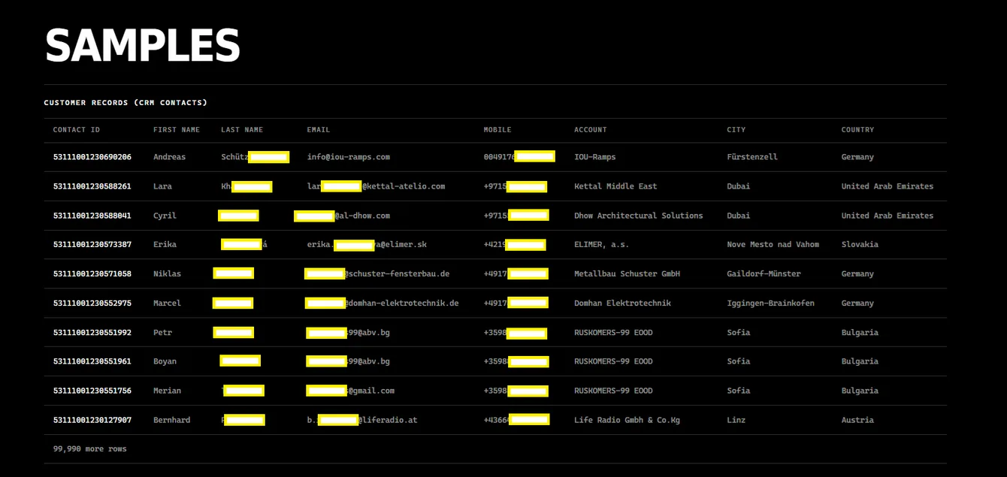
Task: Click the Dhow Architectural Solutions account
Action: point(638,216)
